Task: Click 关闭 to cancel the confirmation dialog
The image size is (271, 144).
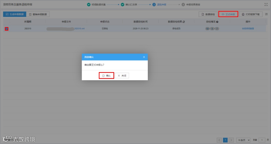Action: coord(122,76)
